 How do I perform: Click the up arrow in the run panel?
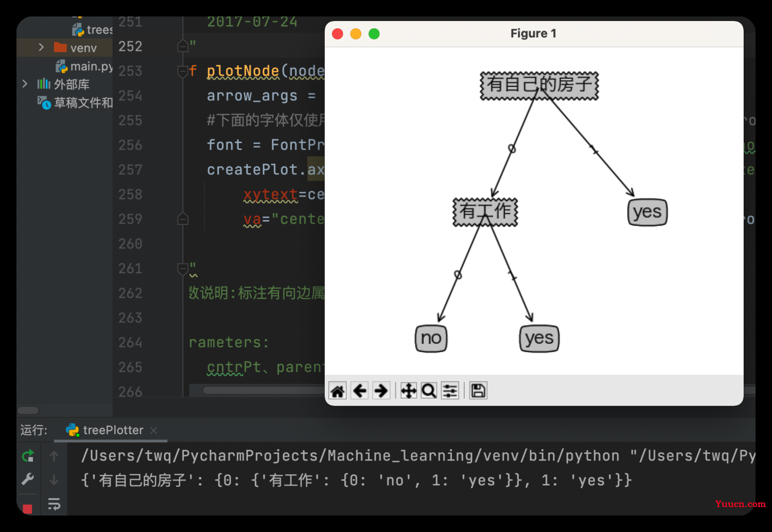(54, 456)
